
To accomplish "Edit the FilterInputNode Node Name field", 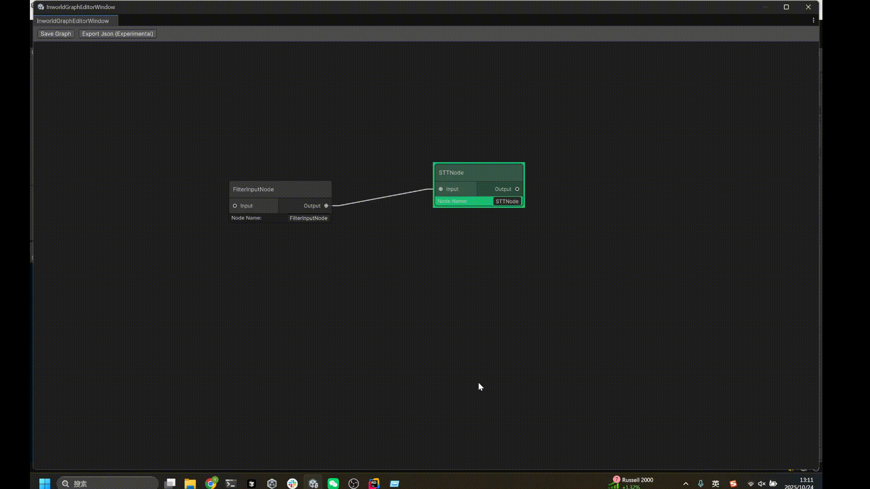I will [x=308, y=218].
